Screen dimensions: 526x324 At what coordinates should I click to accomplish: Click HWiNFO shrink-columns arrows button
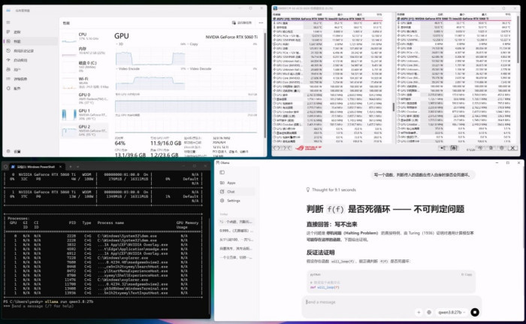click(x=287, y=148)
